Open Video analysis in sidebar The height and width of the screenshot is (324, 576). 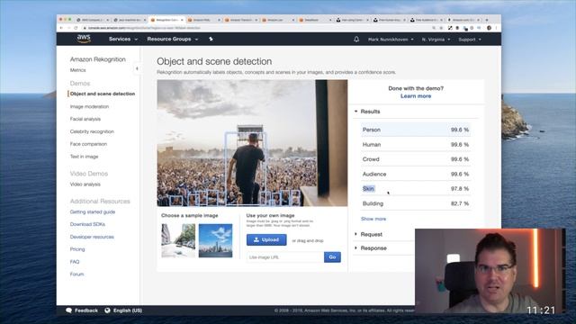[85, 184]
